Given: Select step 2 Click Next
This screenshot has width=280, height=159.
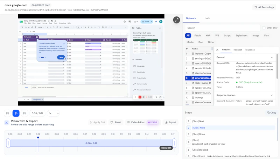Looking at the screenshot, I should pyautogui.click(x=230, y=128).
